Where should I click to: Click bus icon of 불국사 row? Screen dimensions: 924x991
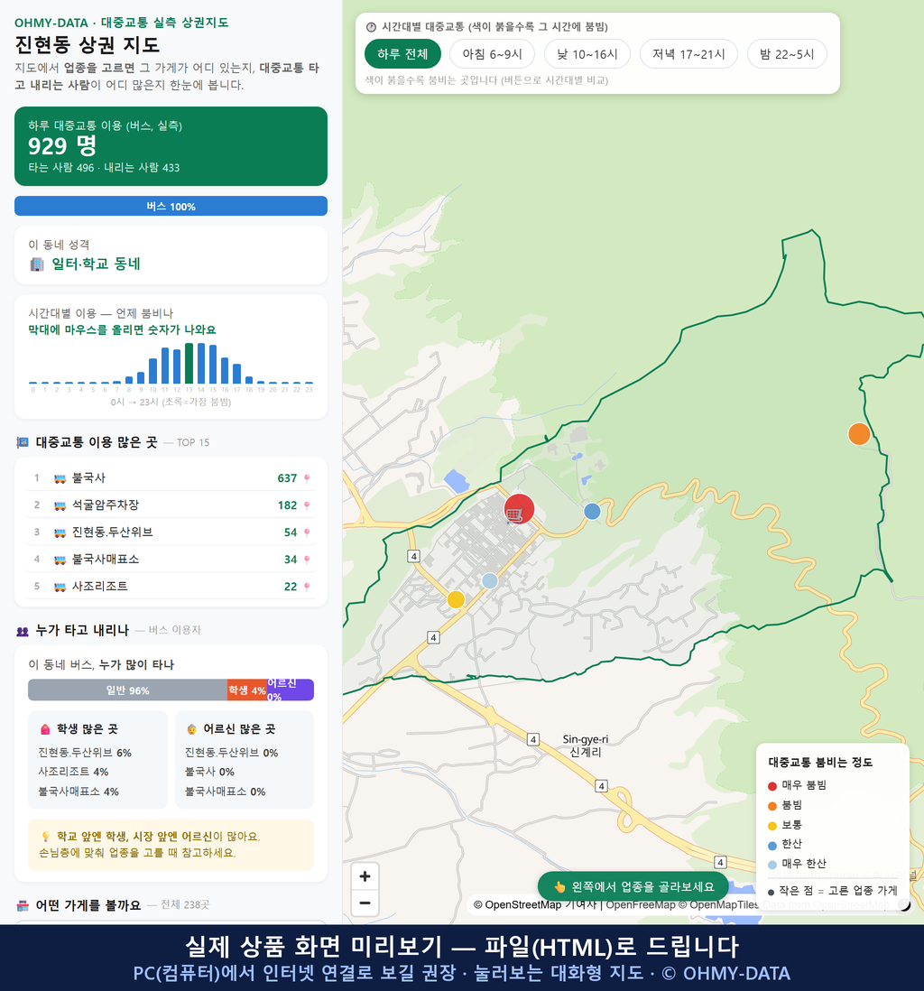click(60, 478)
